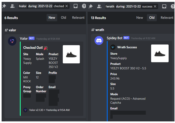Open shoe thumbnail in Valor embed
This screenshot has width=175, height=123.
[x=71, y=54]
